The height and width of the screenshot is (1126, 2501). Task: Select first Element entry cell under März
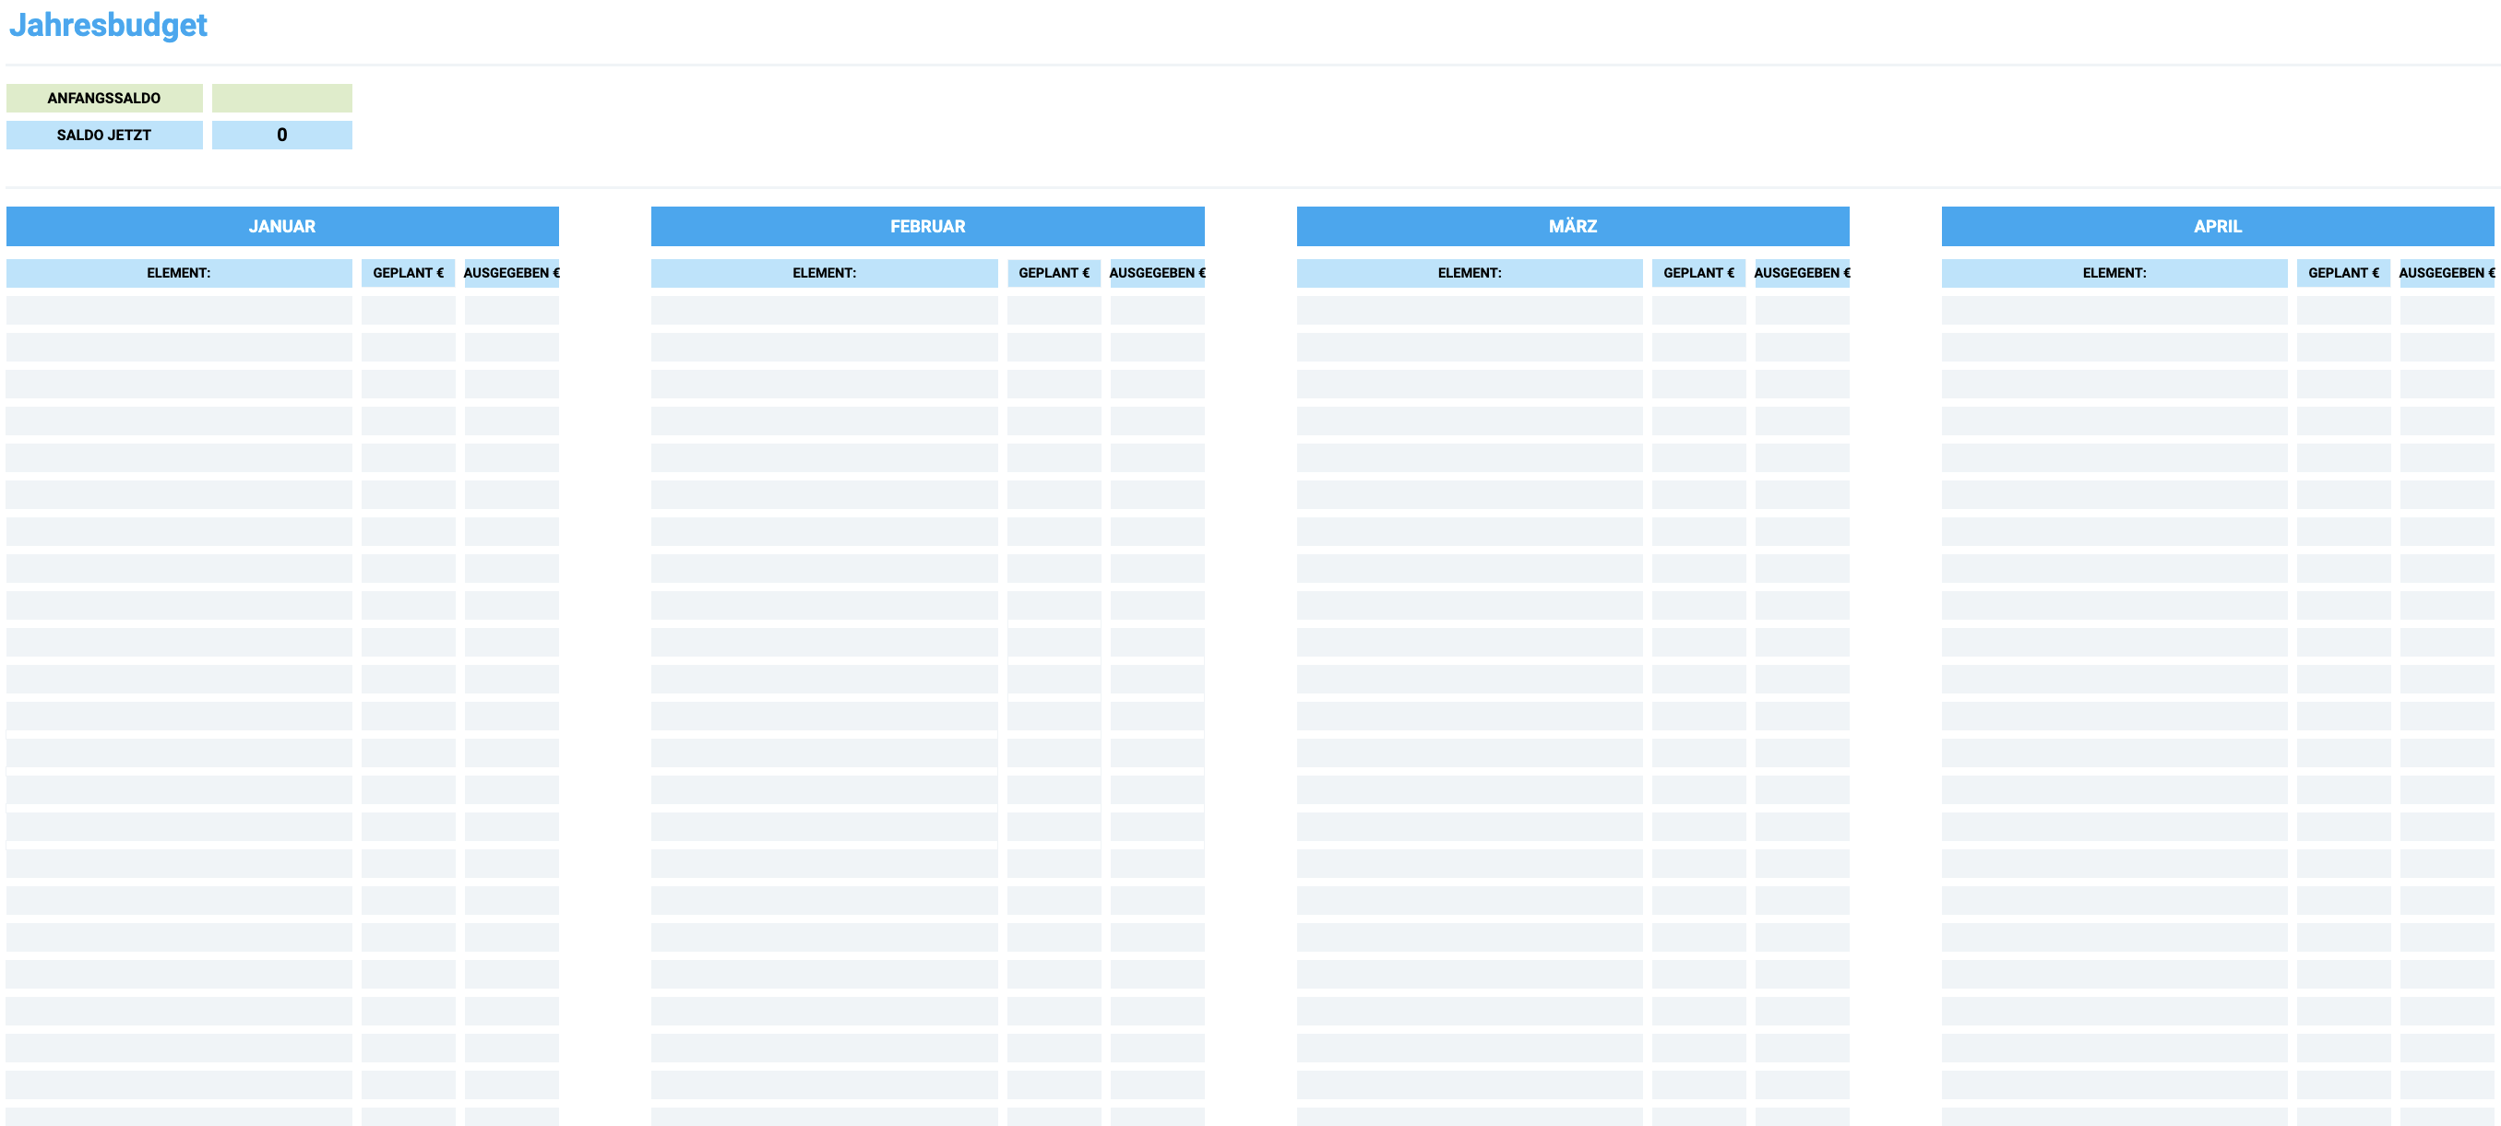click(x=1469, y=311)
